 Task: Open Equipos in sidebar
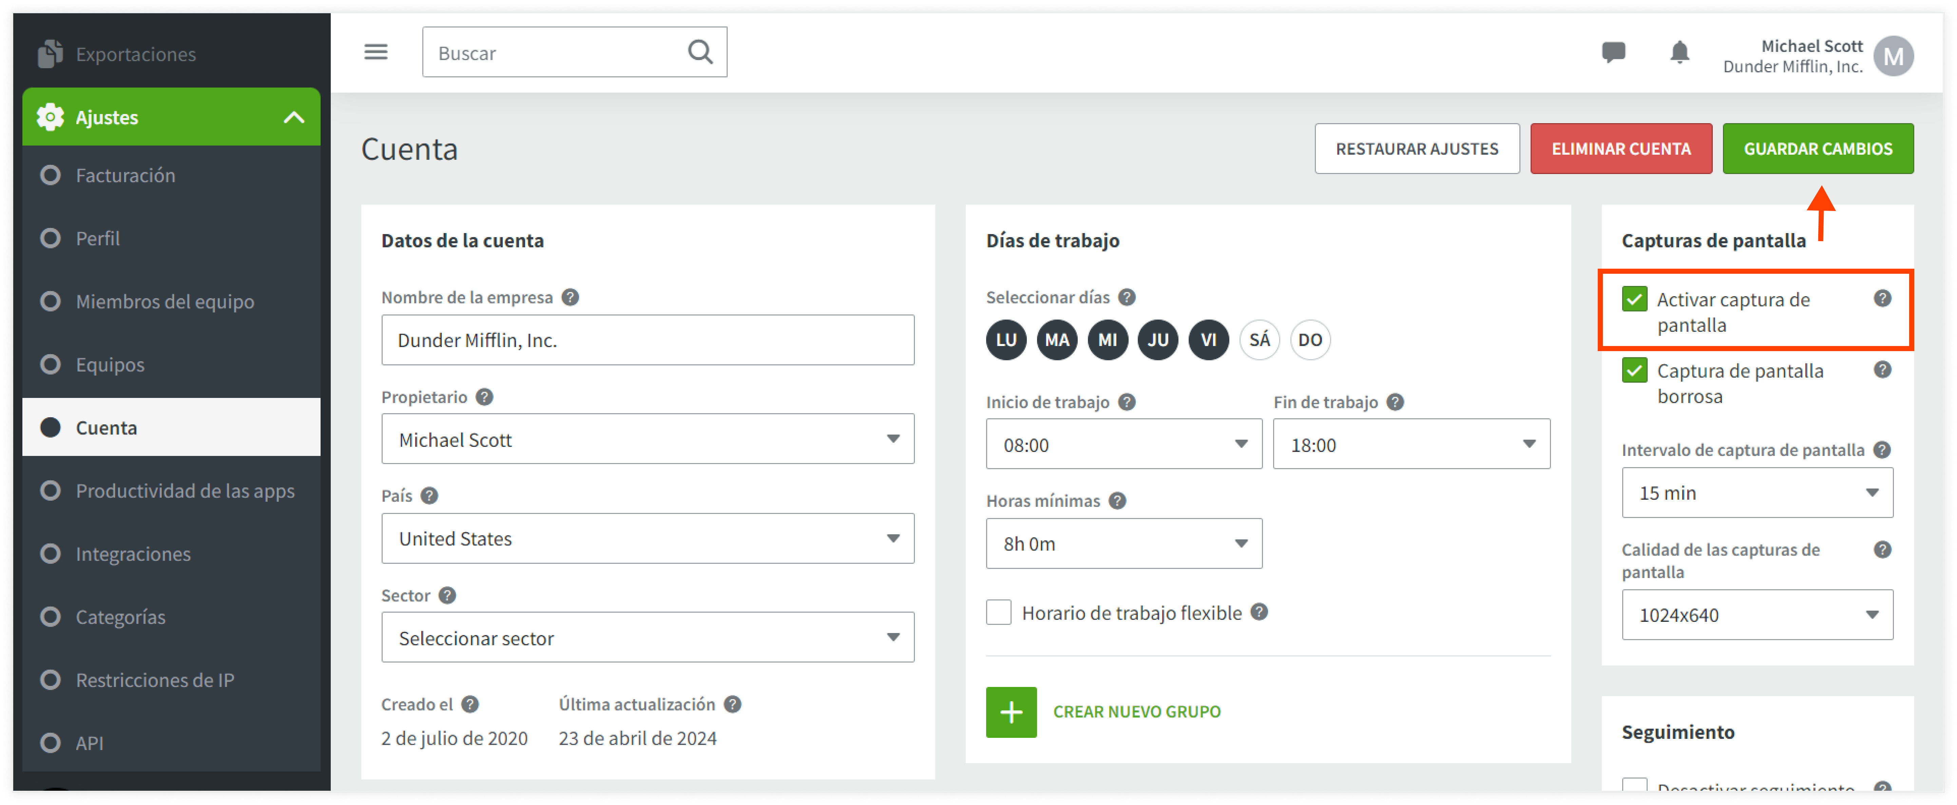(171, 365)
